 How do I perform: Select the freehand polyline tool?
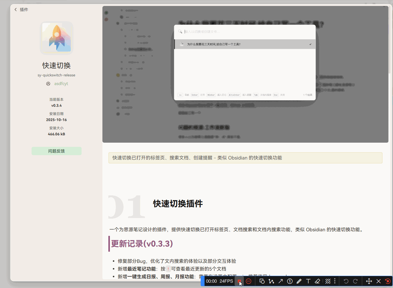coord(272,281)
